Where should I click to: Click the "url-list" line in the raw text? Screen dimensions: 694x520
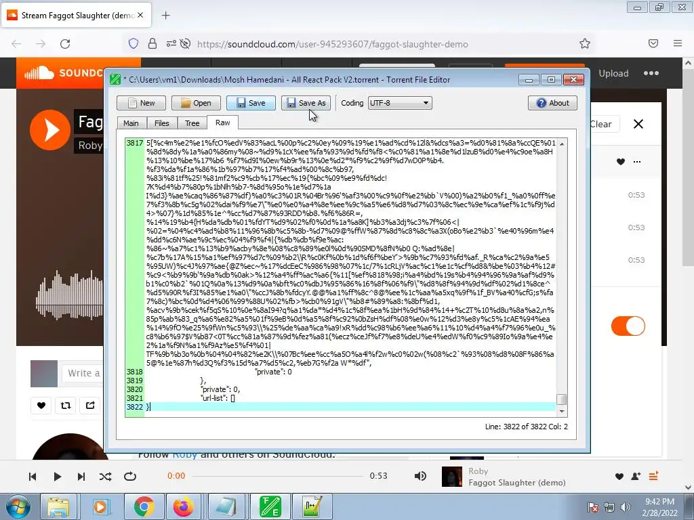(218, 398)
